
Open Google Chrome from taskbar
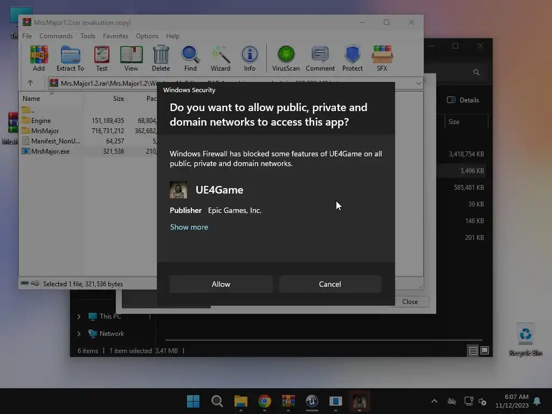click(x=264, y=401)
